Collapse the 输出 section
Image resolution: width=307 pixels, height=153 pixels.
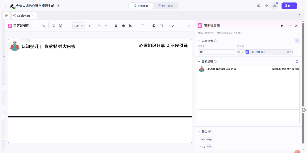199,131
